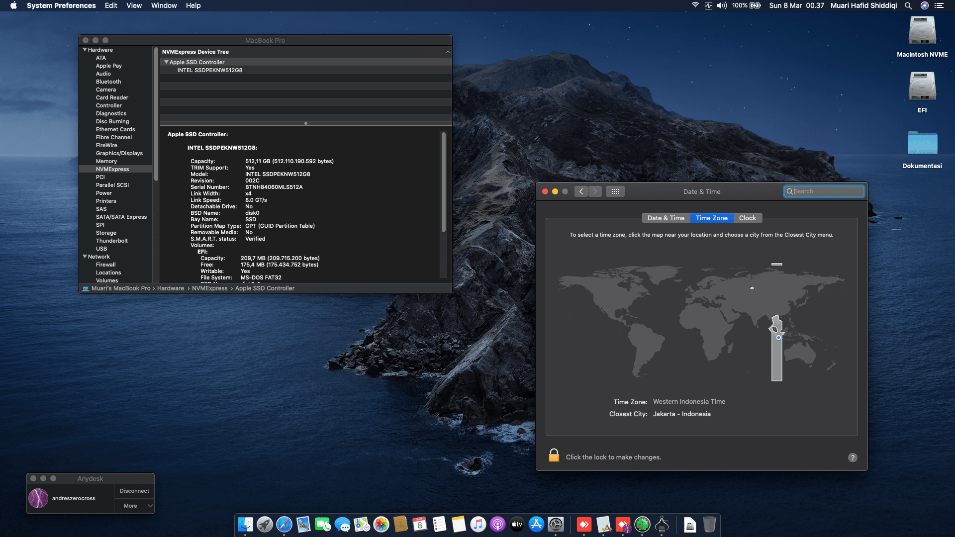Collapse the Hardware section in the sidebar

85,49
